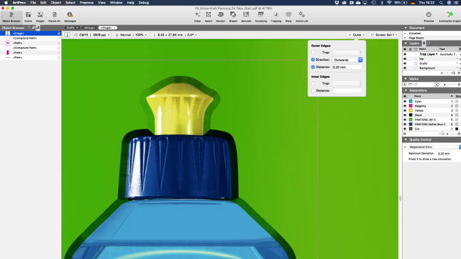Open the Bluetooth menu bar icon
Screen dimensions: 461x259
(382, 2)
